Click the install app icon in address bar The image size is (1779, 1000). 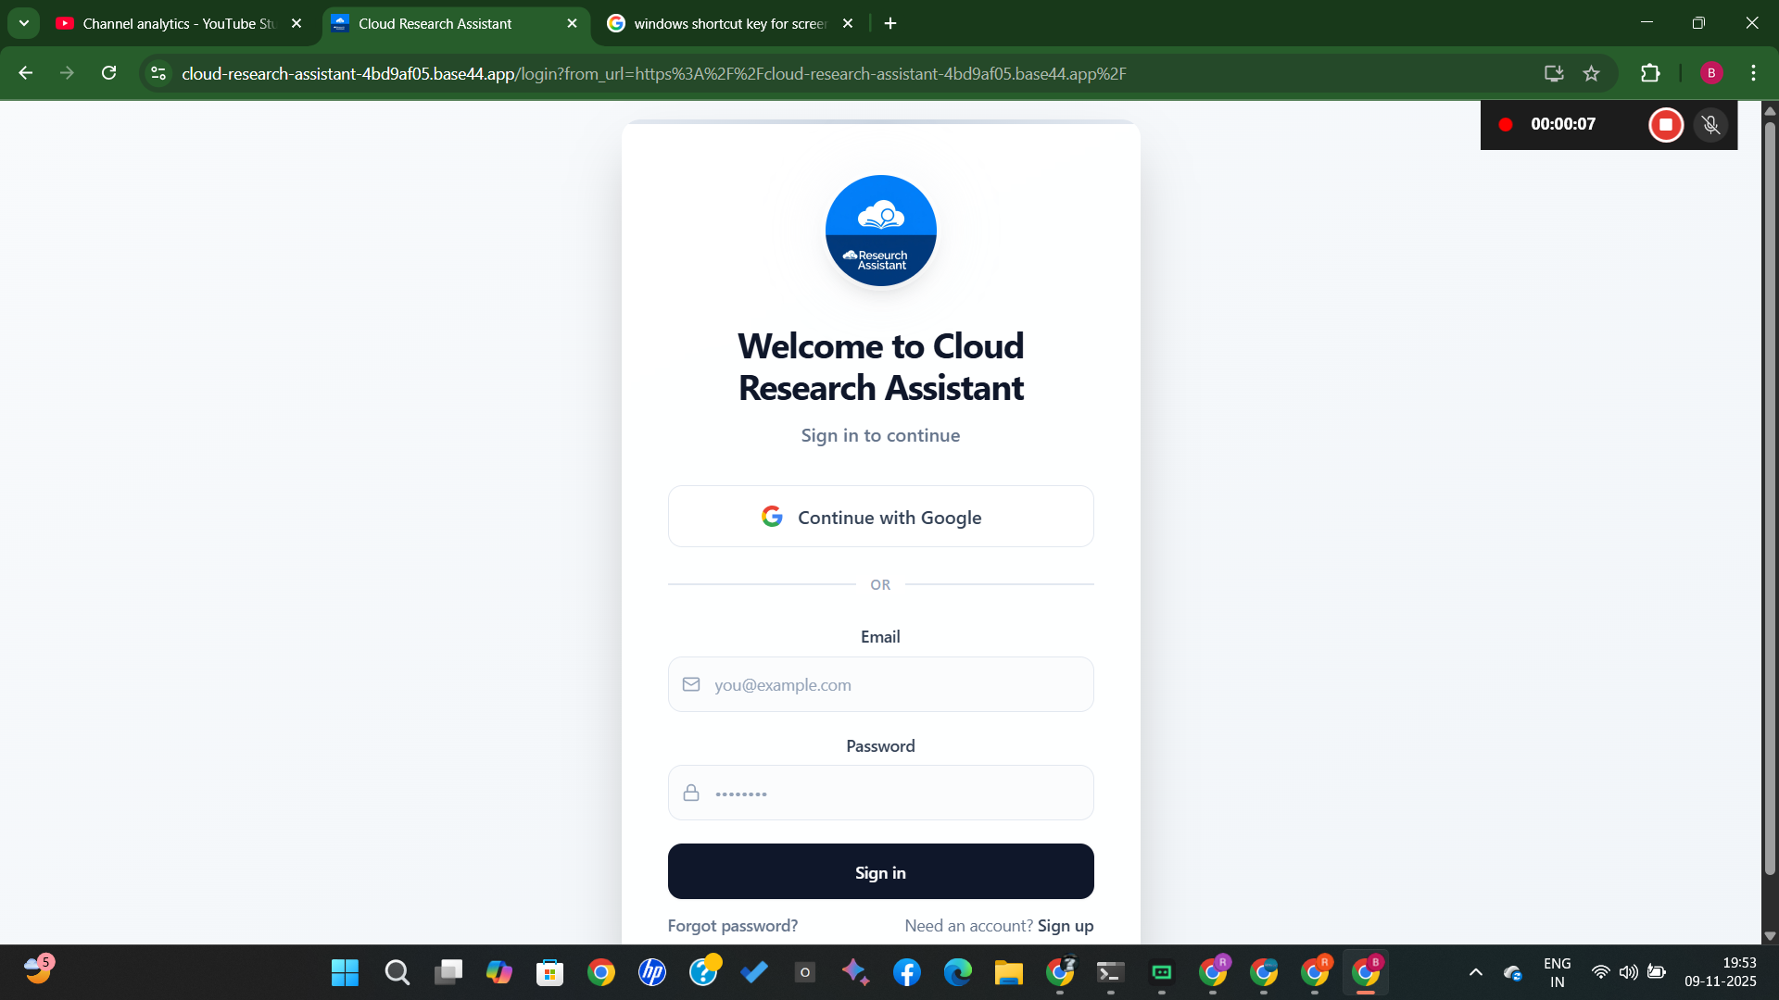click(1554, 73)
